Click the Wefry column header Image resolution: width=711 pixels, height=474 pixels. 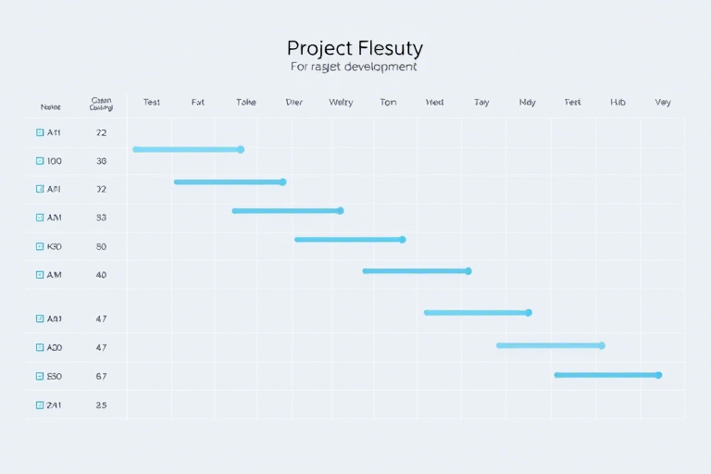[x=341, y=103]
